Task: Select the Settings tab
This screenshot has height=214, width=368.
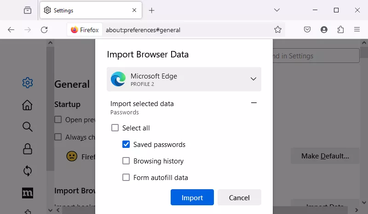Action: point(91,10)
